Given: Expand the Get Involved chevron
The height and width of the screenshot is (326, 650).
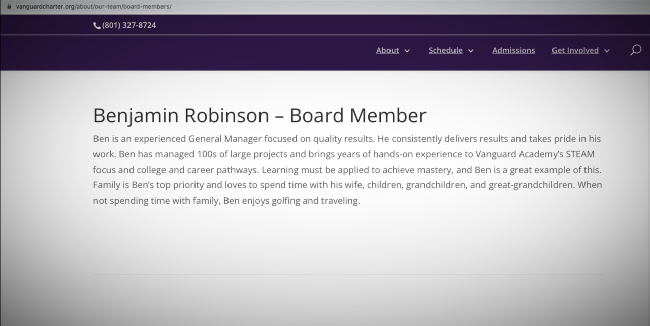Looking at the screenshot, I should click(607, 51).
